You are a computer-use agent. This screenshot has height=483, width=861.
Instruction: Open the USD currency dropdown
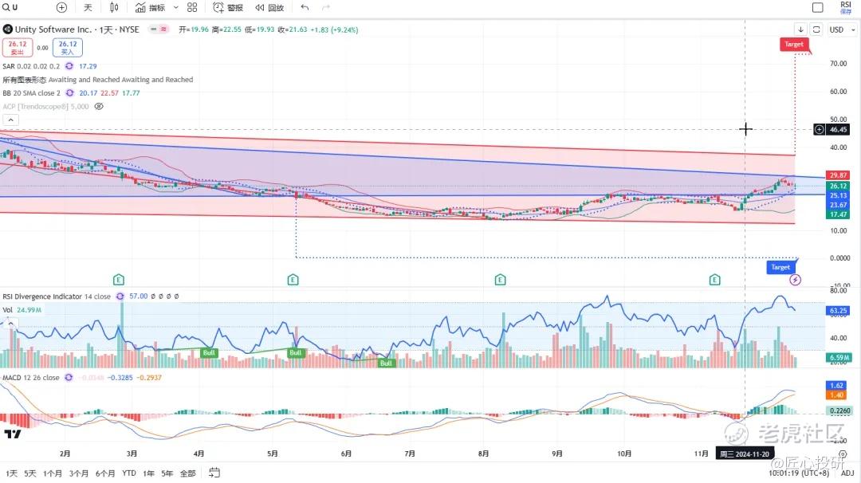pyautogui.click(x=842, y=29)
